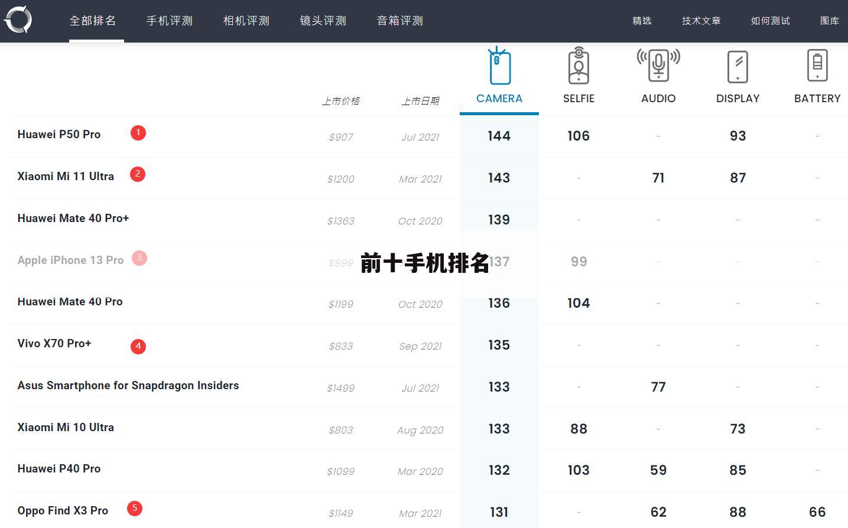Open the 镜头评测 tab
This screenshot has width=848, height=528.
pyautogui.click(x=323, y=21)
